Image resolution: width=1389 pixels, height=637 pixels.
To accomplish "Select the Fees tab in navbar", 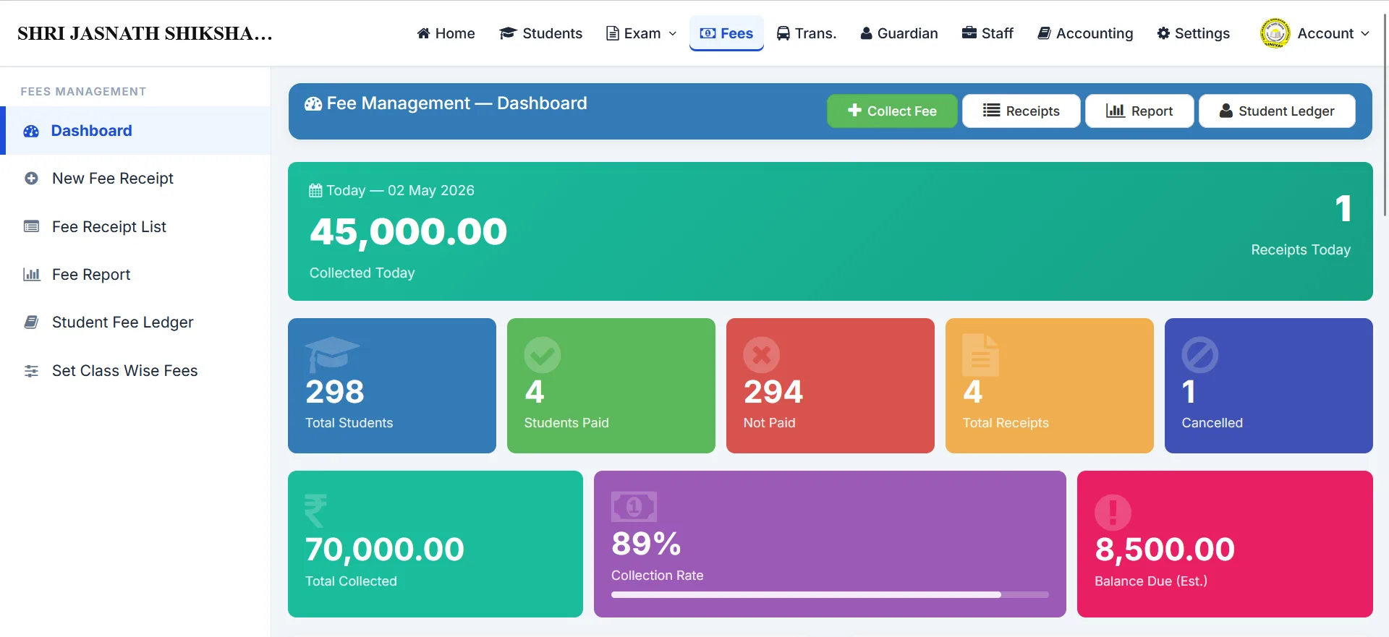I will click(726, 33).
